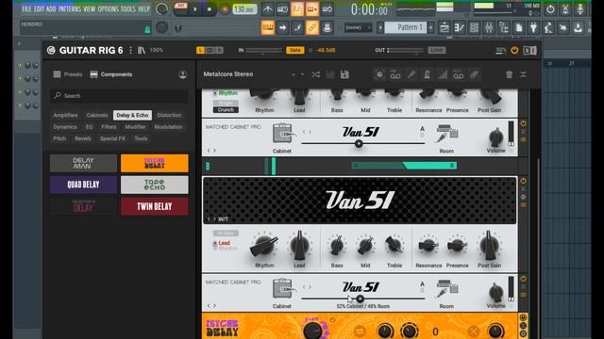Toggle power of lower Matched Cabinet Pro
604x339 pixels.
pyautogui.click(x=523, y=279)
